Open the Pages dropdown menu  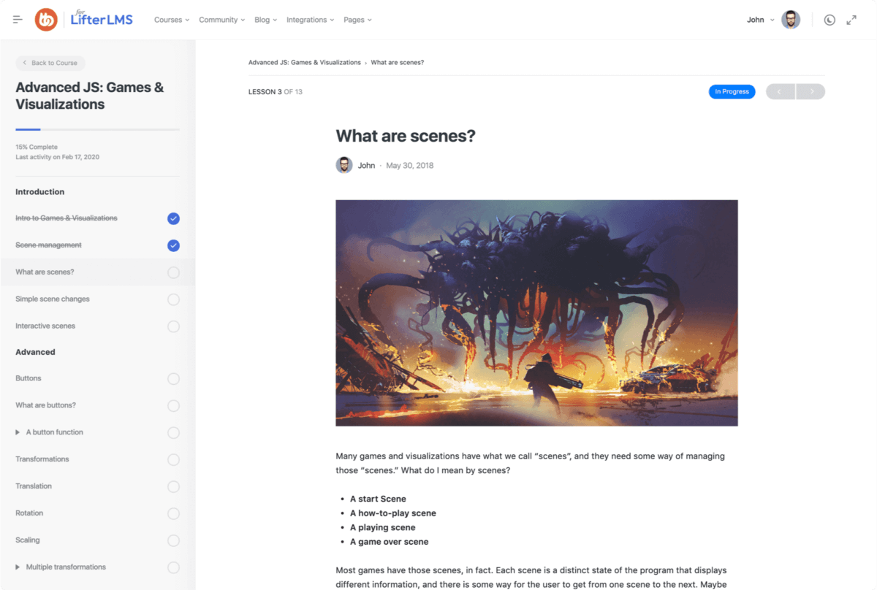[x=357, y=20]
